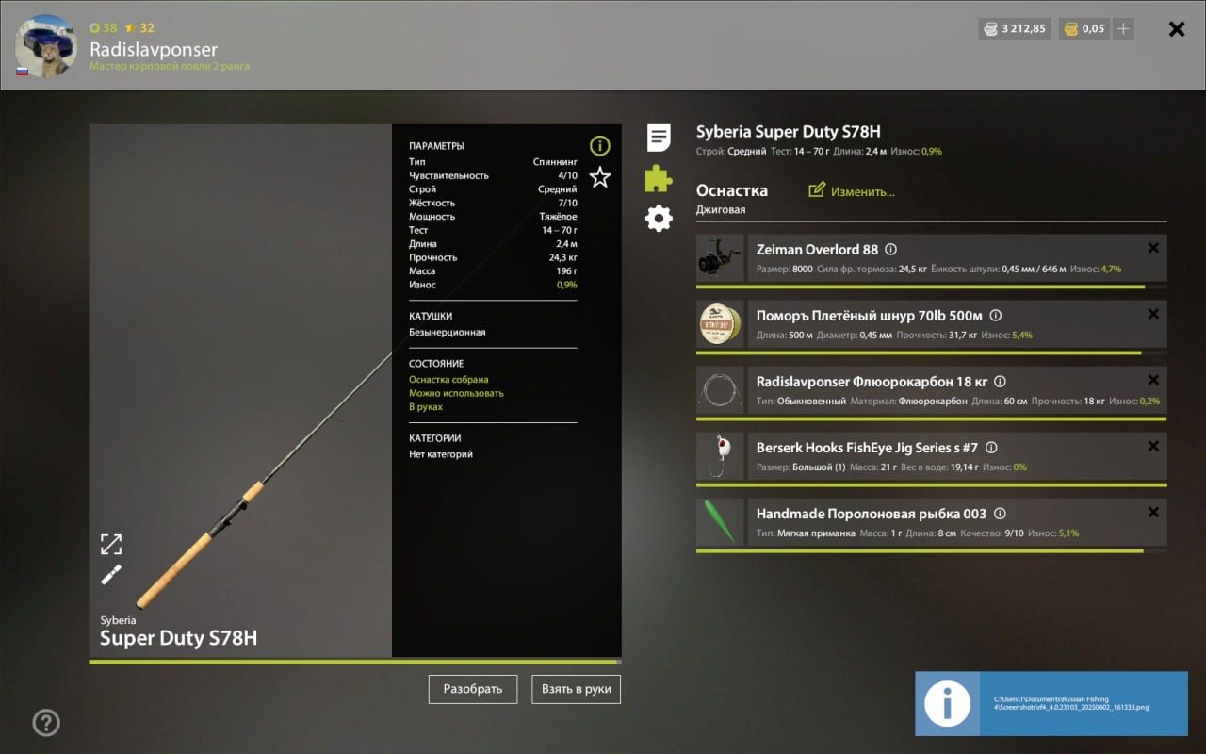Click the Джиговая rig type label
Image resolution: width=1206 pixels, height=754 pixels.
pyautogui.click(x=721, y=209)
